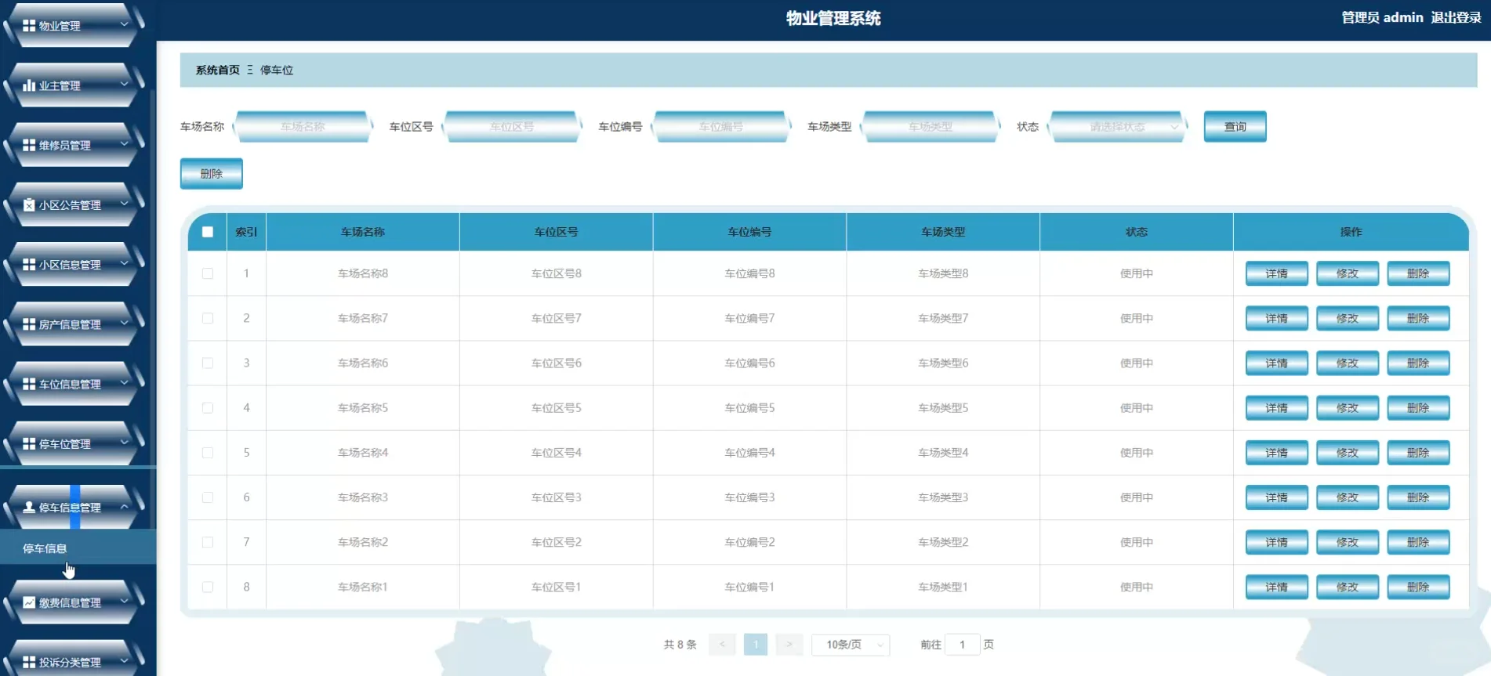
Task: Click the 状态 column header
Action: [1137, 232]
